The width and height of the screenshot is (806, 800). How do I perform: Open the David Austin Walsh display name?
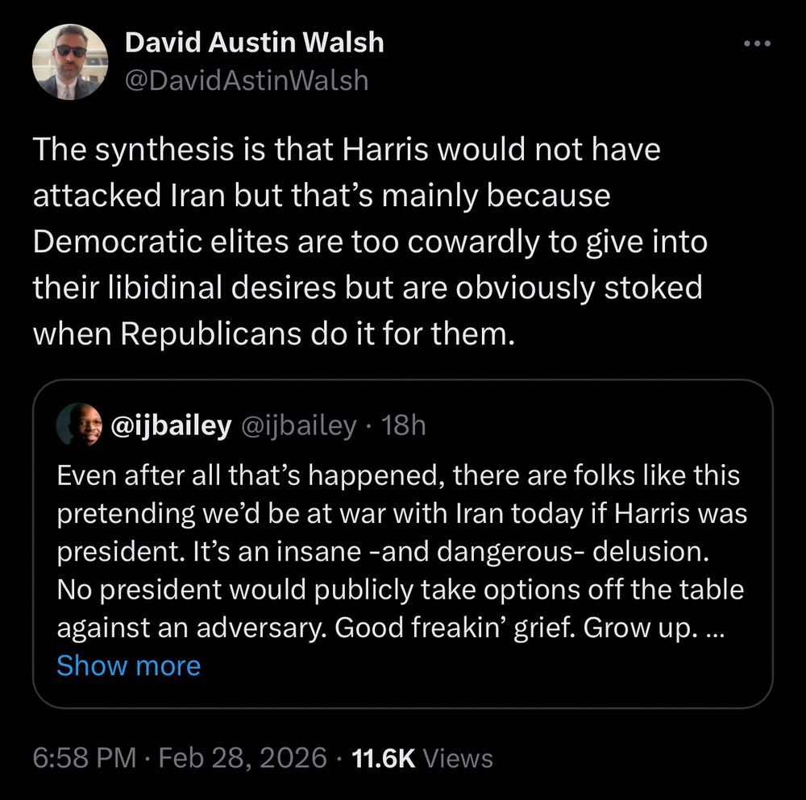coord(255,43)
